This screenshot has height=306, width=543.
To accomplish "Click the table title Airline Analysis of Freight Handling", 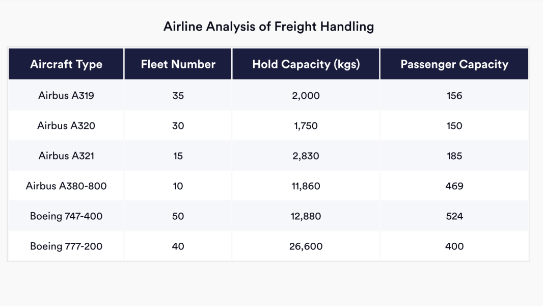I will point(268,27).
